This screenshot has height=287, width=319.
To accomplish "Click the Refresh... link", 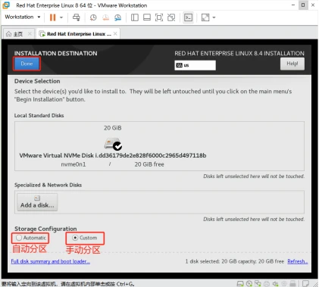I will point(298,261).
